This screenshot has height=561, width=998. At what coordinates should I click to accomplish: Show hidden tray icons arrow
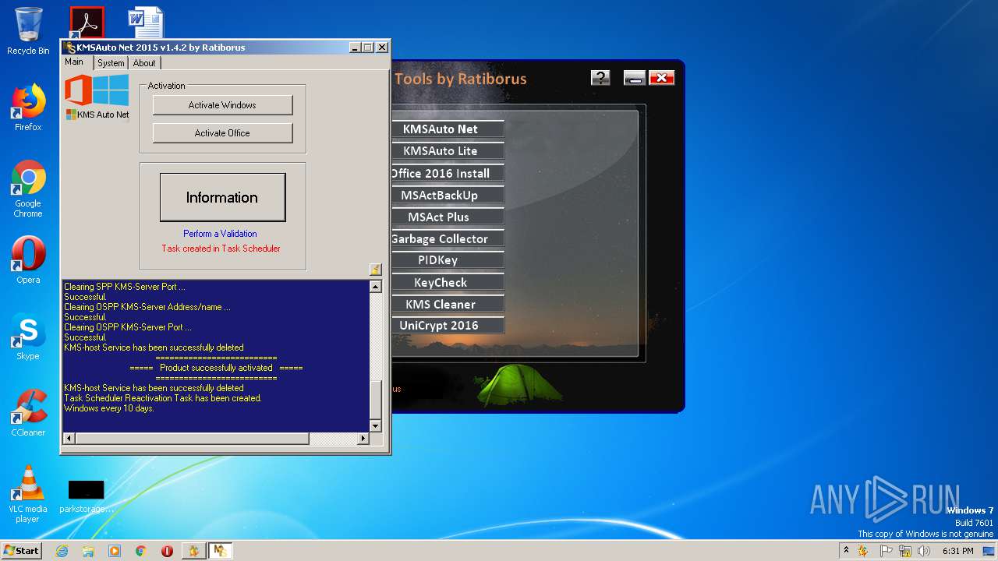[x=847, y=550]
